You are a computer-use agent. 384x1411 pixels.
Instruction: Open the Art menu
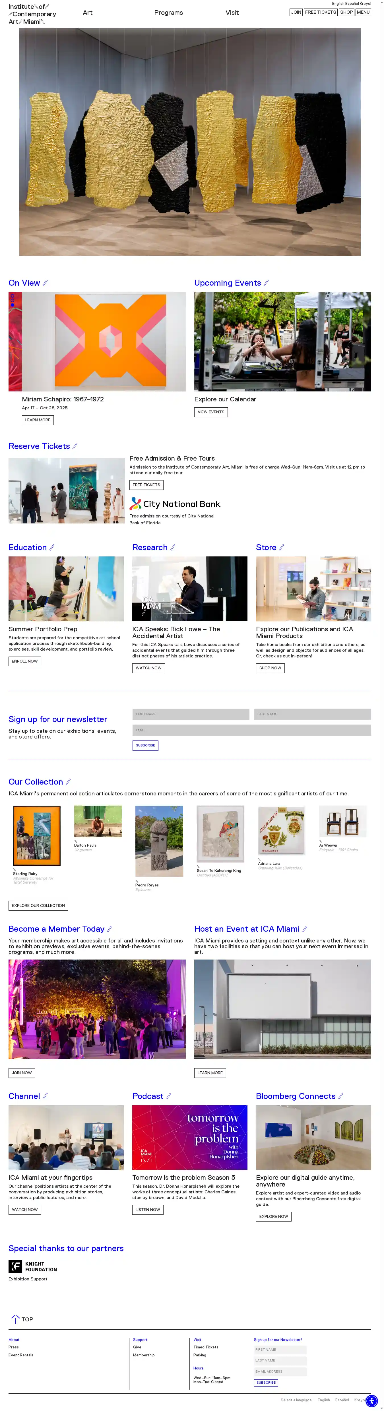click(x=88, y=13)
